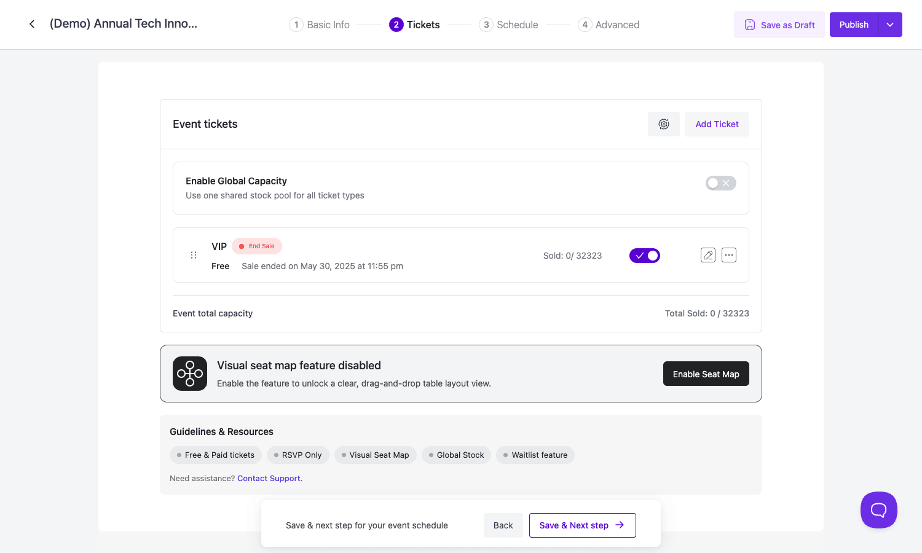The image size is (922, 553).
Task: Click the sale ended date text
Action: point(323,266)
